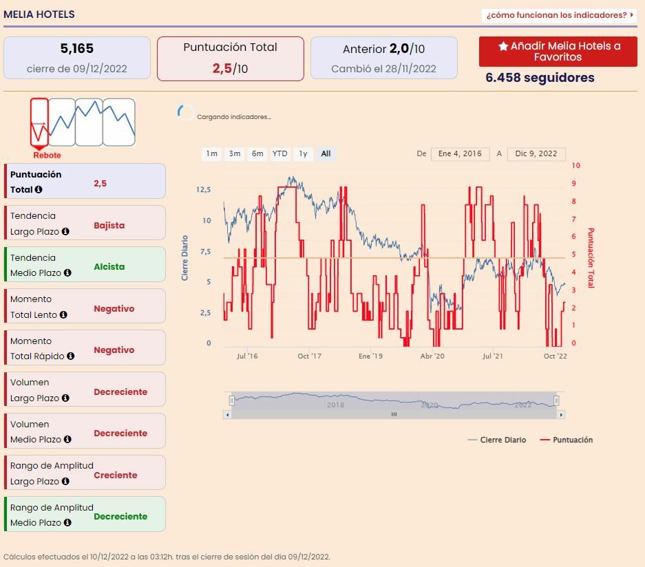645x567 pixels.
Task: Select Rango de Amplitud Medio Plazo Decreciente row
Action: tap(85, 514)
